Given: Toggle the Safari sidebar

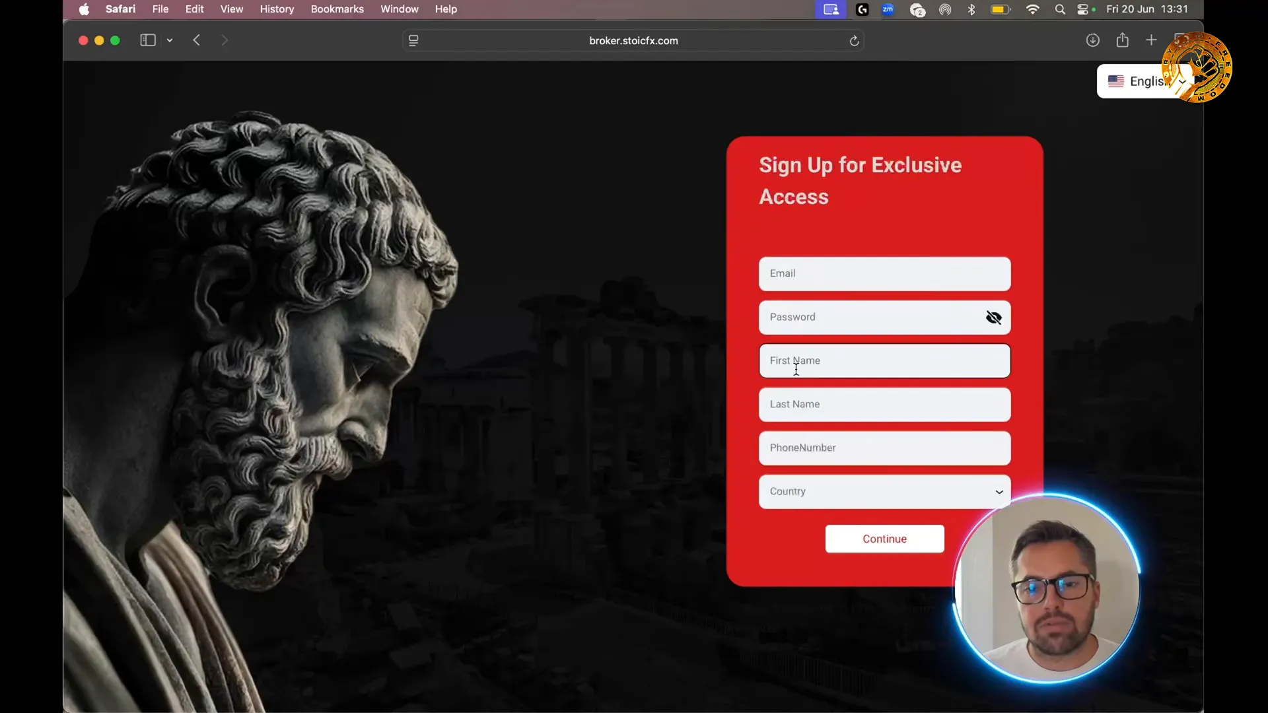Looking at the screenshot, I should click(x=148, y=40).
